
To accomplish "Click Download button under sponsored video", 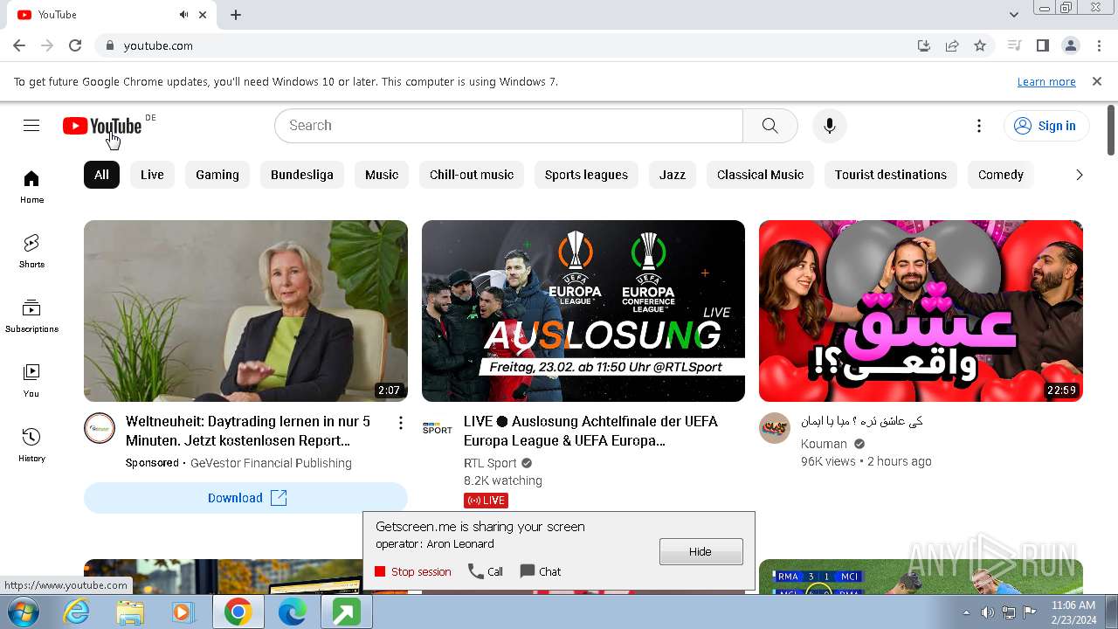I will pyautogui.click(x=245, y=498).
